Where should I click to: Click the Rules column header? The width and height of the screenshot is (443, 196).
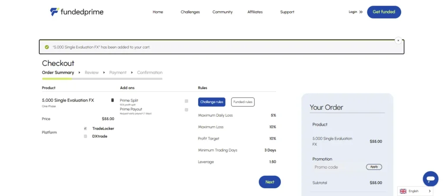point(202,88)
